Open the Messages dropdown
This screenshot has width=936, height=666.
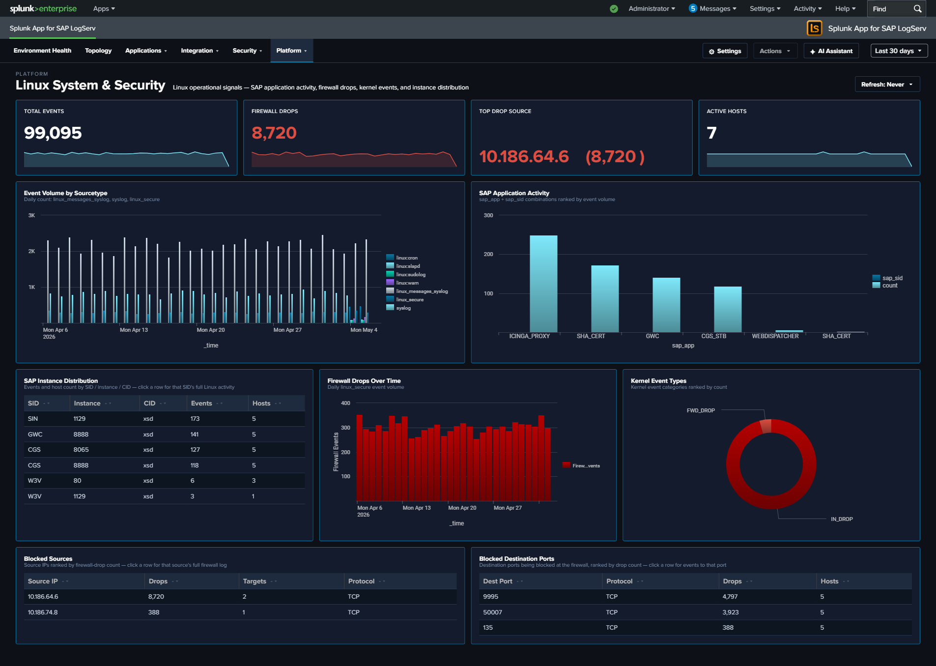click(x=718, y=9)
